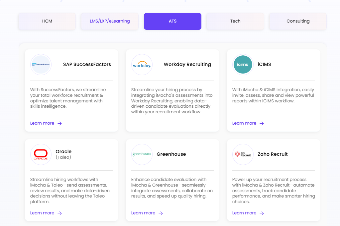
Task: Click the Oracle red logo
Action: pyautogui.click(x=41, y=154)
